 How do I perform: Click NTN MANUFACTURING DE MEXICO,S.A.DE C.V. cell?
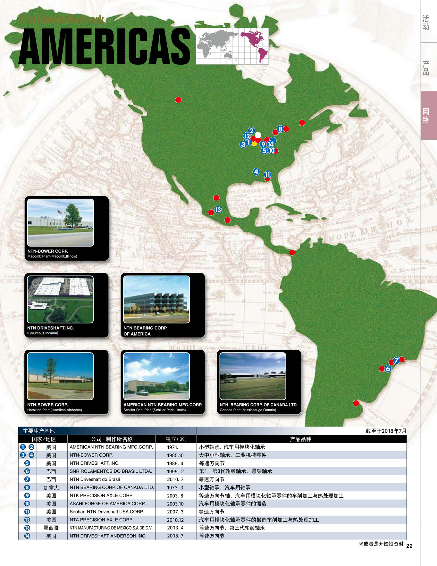coord(111,528)
